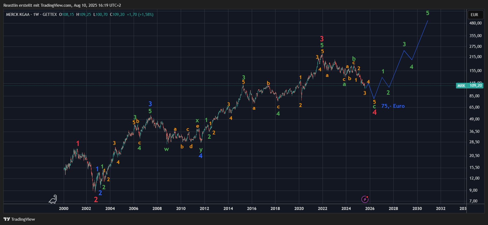Image resolution: width=488 pixels, height=225 pixels.
Task: Click the 1W interval in chart legend
Action: pyautogui.click(x=36, y=15)
